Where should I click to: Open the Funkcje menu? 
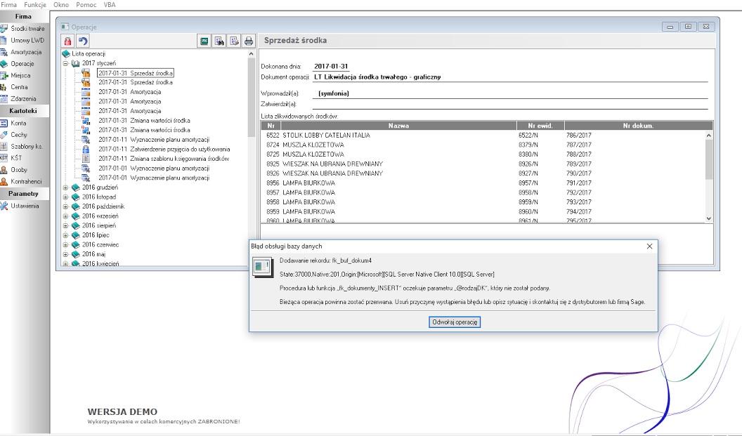coord(34,5)
